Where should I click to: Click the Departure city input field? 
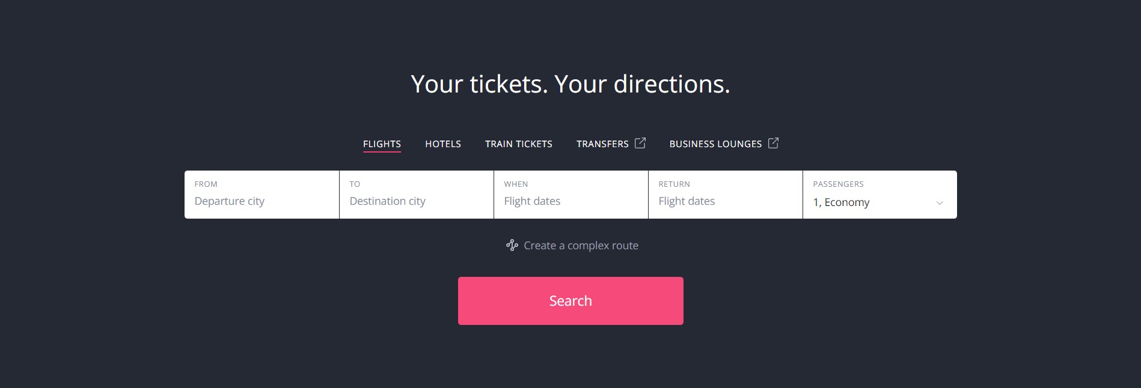point(262,201)
